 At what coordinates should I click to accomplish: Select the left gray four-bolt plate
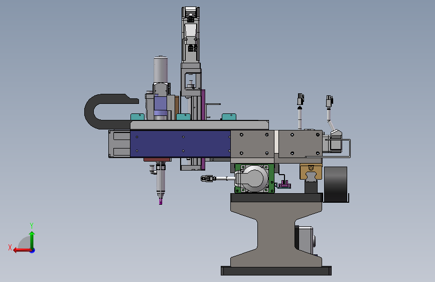point(252,144)
